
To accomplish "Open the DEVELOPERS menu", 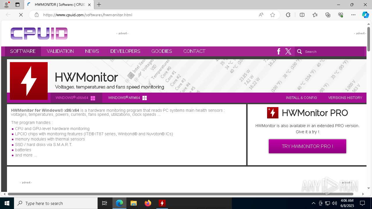I will 125,51.
